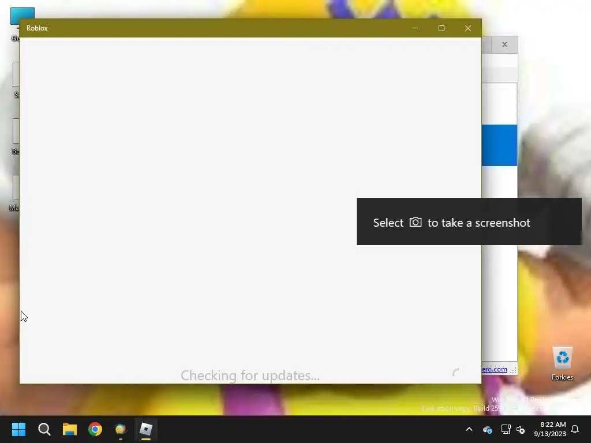The width and height of the screenshot is (591, 443).
Task: Open taskbar Search
Action: (x=44, y=429)
